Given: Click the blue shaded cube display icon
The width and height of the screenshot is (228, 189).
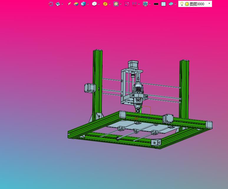Looking at the screenshot, I should pos(83,4).
